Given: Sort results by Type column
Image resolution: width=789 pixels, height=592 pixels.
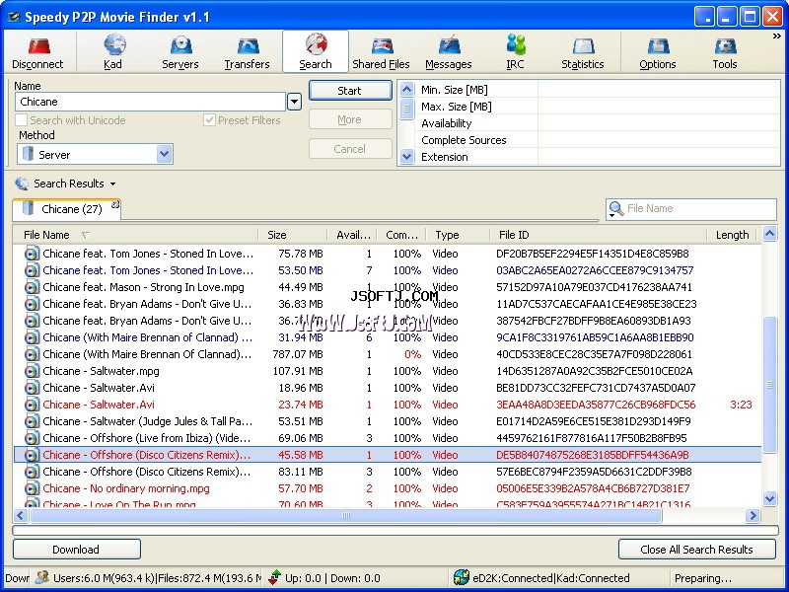Looking at the screenshot, I should (458, 235).
